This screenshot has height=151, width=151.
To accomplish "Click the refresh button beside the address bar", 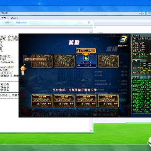I will [x=143, y=13].
